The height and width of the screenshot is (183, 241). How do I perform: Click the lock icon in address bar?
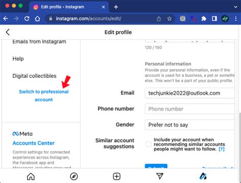click(x=50, y=18)
